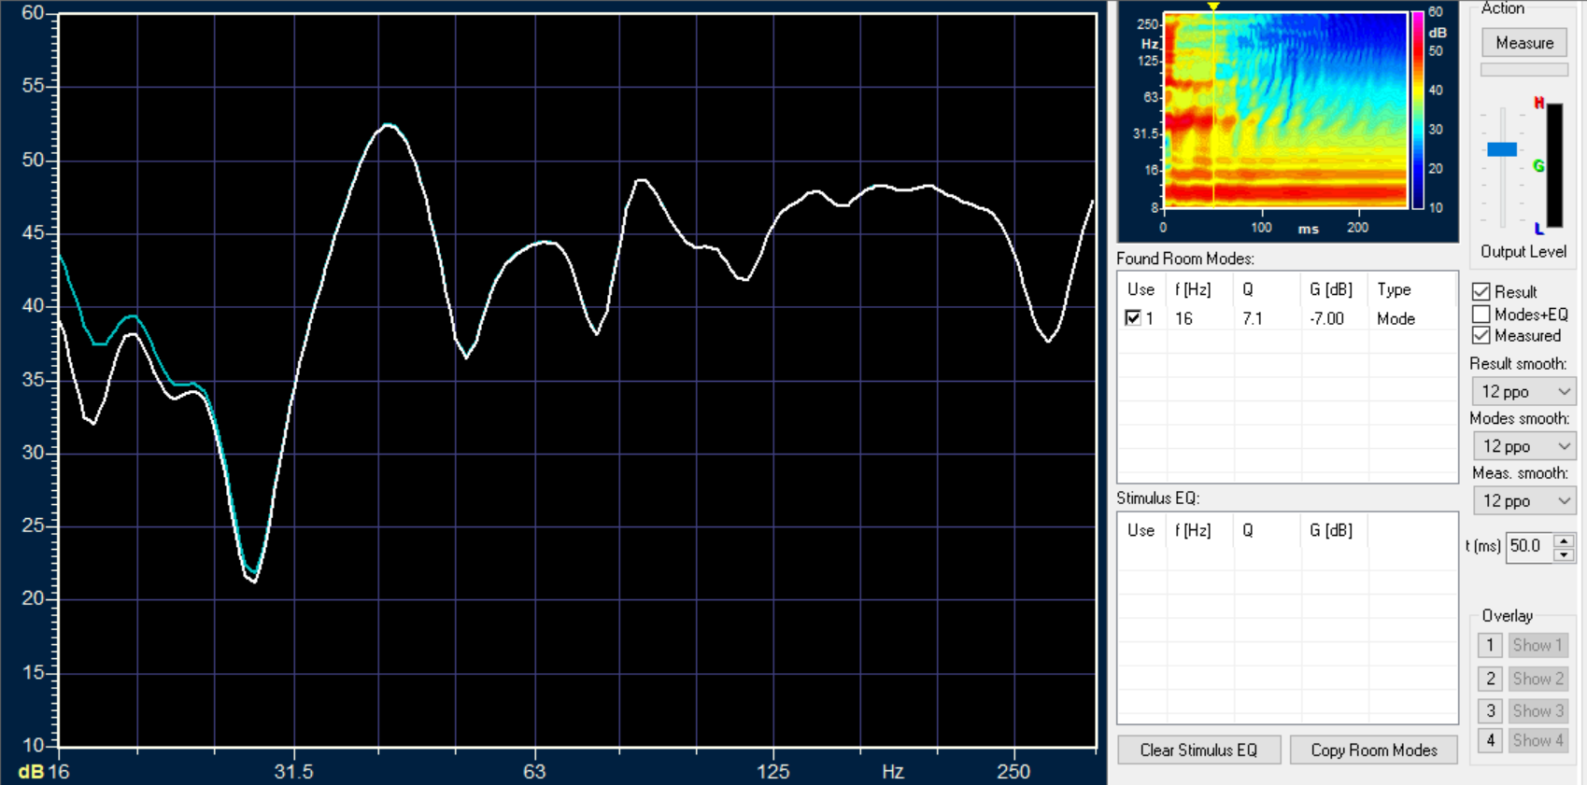The image size is (1587, 785).
Task: Click the 'Meas. smooth:' label
Action: (x=1520, y=473)
